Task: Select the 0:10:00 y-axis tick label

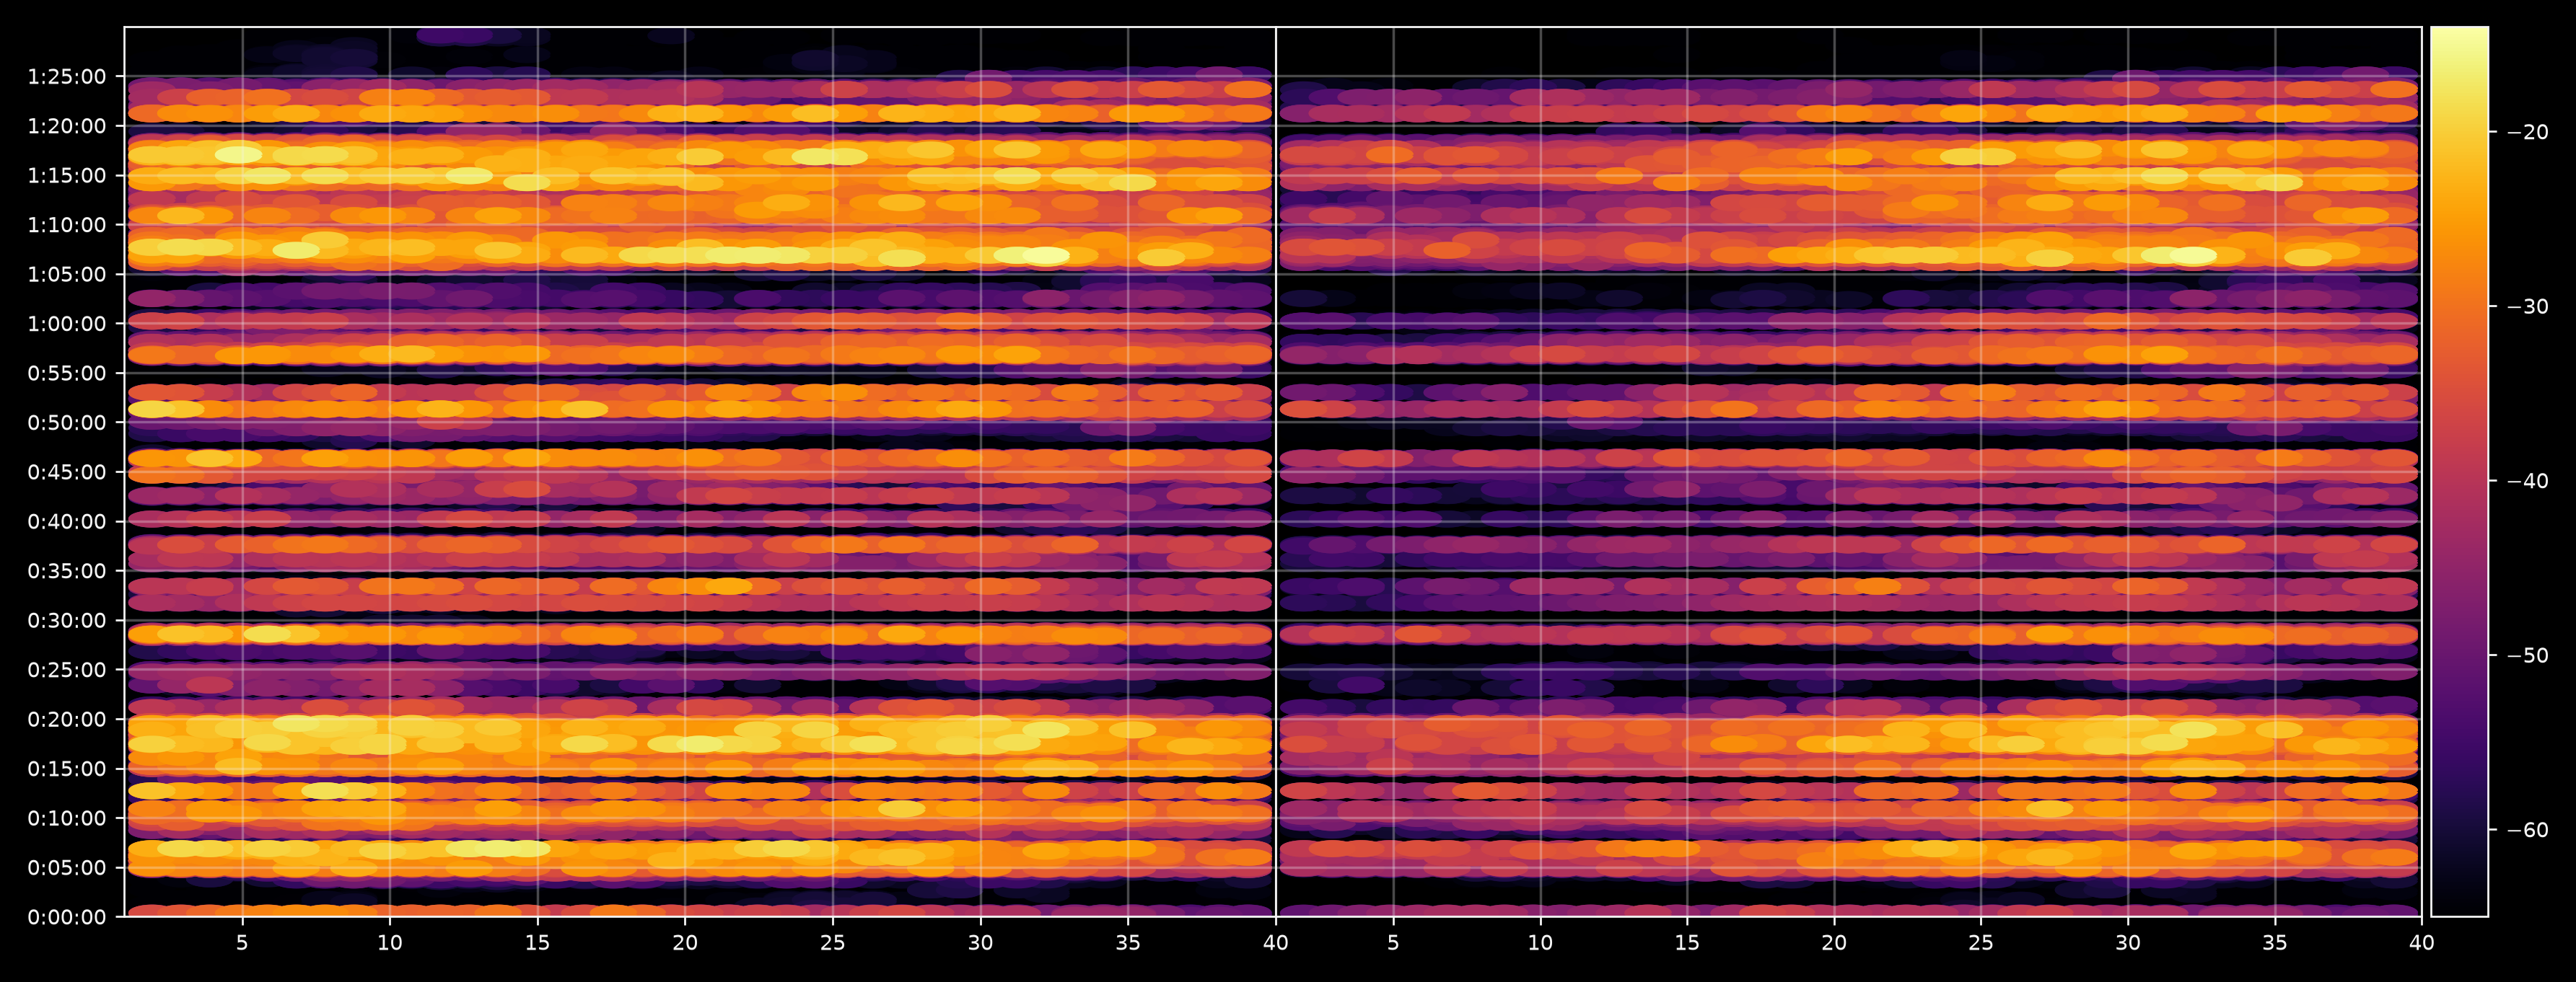Action: (66, 818)
